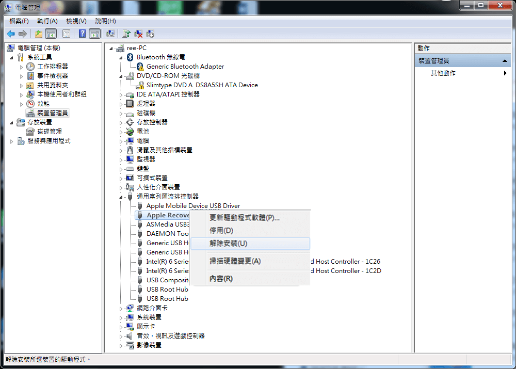Click the Help question mark toolbar icon
The width and height of the screenshot is (516, 369).
[83, 34]
